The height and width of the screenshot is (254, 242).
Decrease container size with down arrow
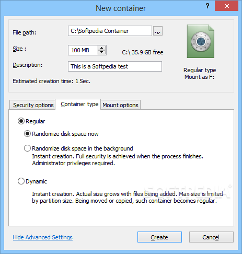pyautogui.click(x=102, y=52)
